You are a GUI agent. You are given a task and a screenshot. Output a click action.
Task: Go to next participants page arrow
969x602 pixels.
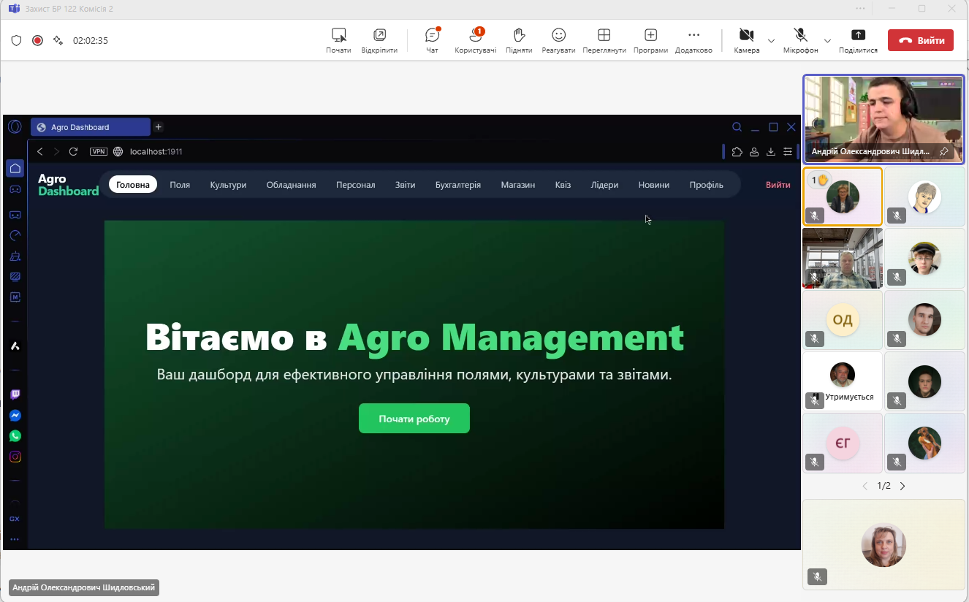[x=902, y=486]
